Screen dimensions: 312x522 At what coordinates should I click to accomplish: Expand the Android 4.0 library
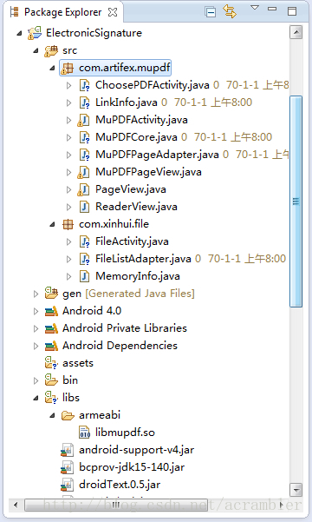pyautogui.click(x=36, y=311)
